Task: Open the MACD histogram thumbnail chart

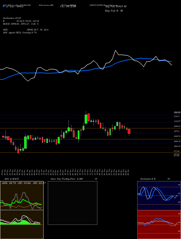Action: tap(22, 225)
